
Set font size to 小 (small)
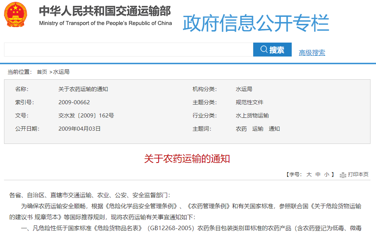tap(326, 175)
